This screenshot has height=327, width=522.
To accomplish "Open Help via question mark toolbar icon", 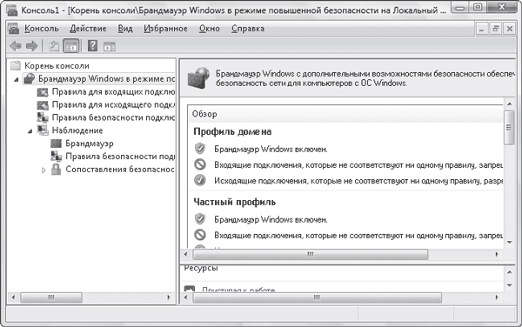I will tap(92, 46).
